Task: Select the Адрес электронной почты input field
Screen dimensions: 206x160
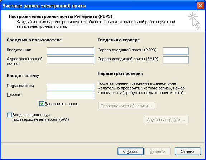Action: [71, 60]
